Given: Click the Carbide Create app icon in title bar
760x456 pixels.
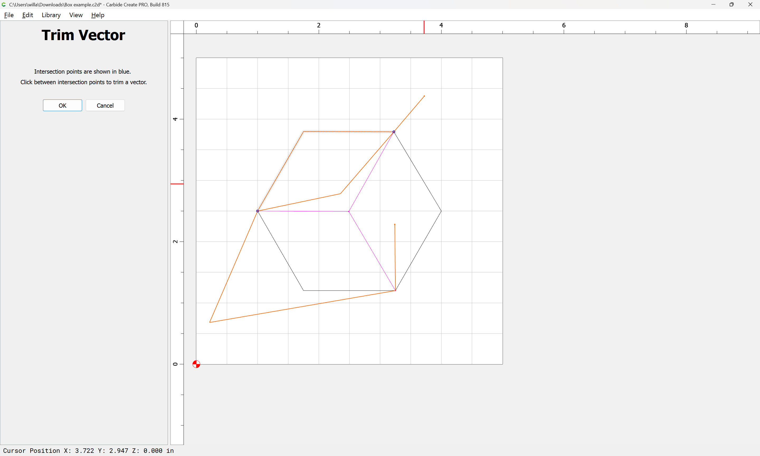Looking at the screenshot, I should [4, 4].
